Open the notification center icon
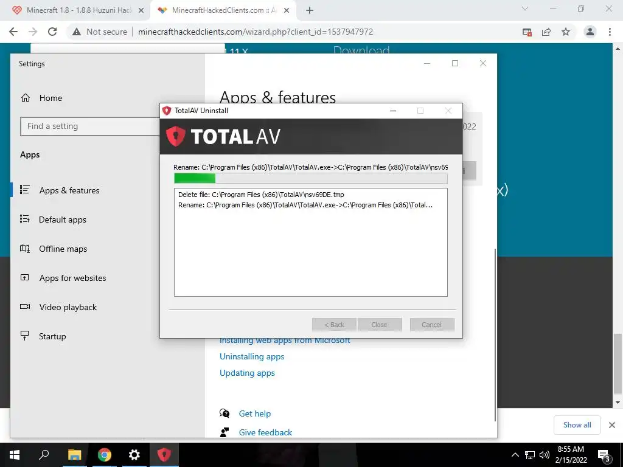 coord(604,455)
